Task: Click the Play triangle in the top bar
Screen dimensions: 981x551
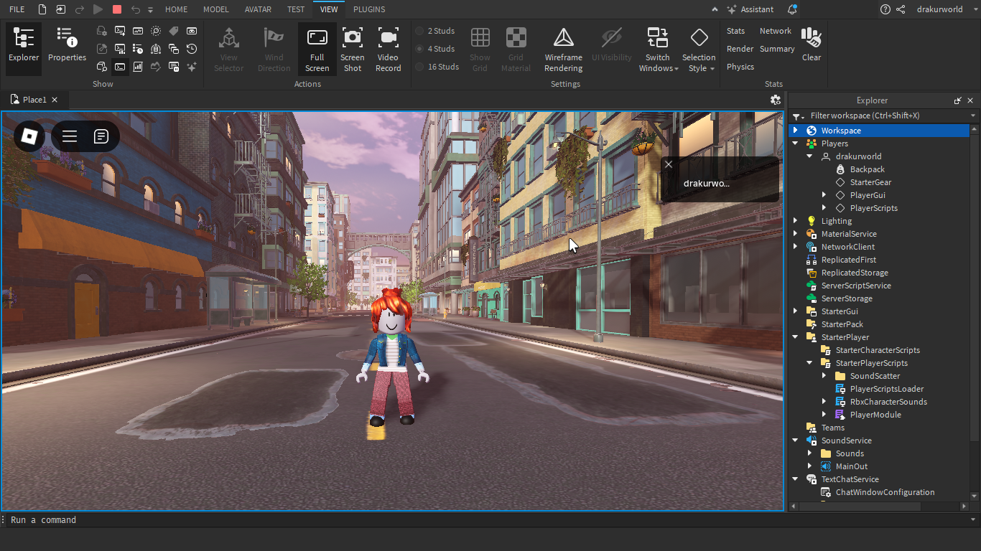Action: (x=98, y=9)
